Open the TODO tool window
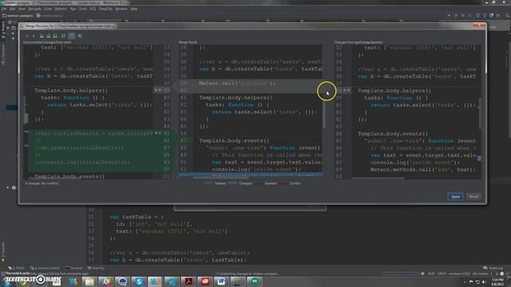 click(16, 268)
